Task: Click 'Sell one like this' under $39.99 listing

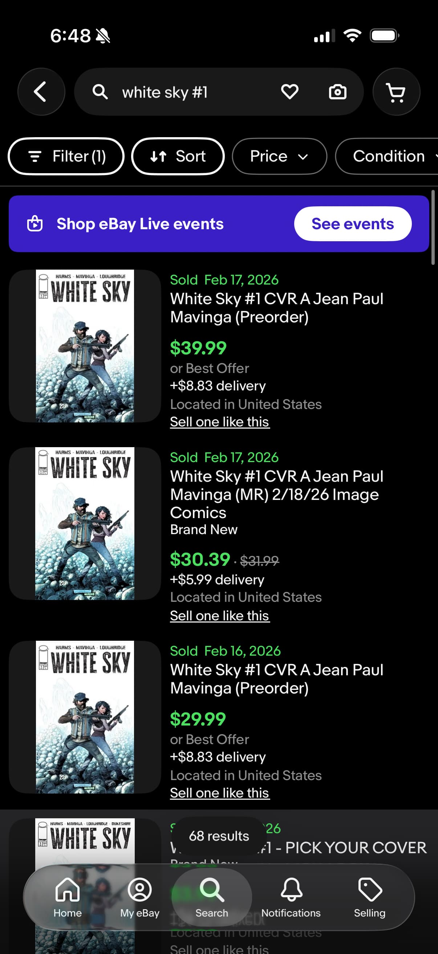Action: pos(220,422)
